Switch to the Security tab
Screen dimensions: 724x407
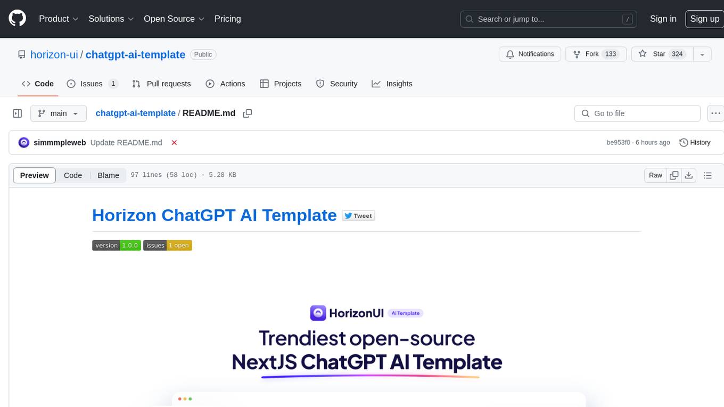[x=336, y=84]
